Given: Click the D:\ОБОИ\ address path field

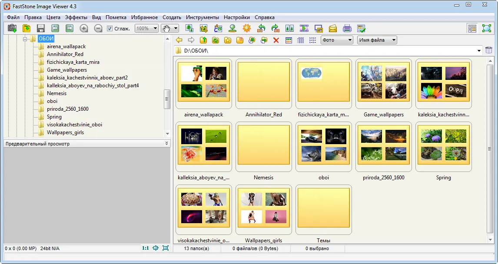Looking at the screenshot, I should tap(329, 50).
